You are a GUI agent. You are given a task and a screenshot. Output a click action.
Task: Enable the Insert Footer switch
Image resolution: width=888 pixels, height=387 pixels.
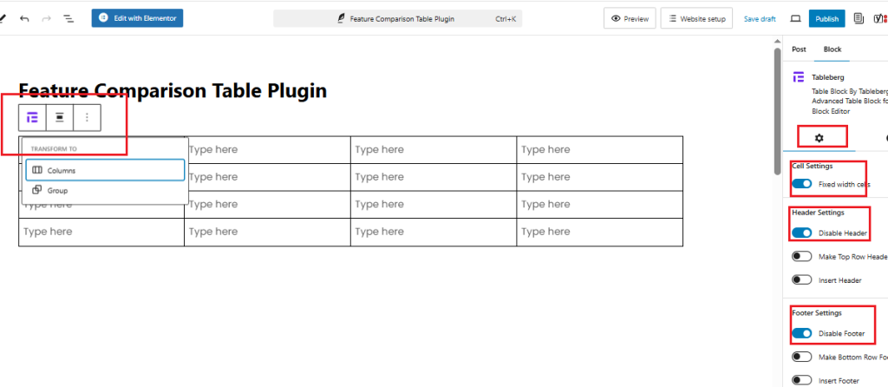[801, 380]
